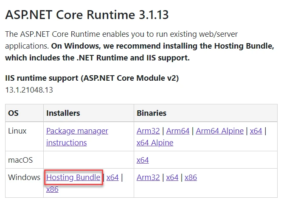Image resolution: width=281 pixels, height=202 pixels.
Task: Click the ASP.NET Core Runtime 3.1.13 heading
Action: coord(87,15)
